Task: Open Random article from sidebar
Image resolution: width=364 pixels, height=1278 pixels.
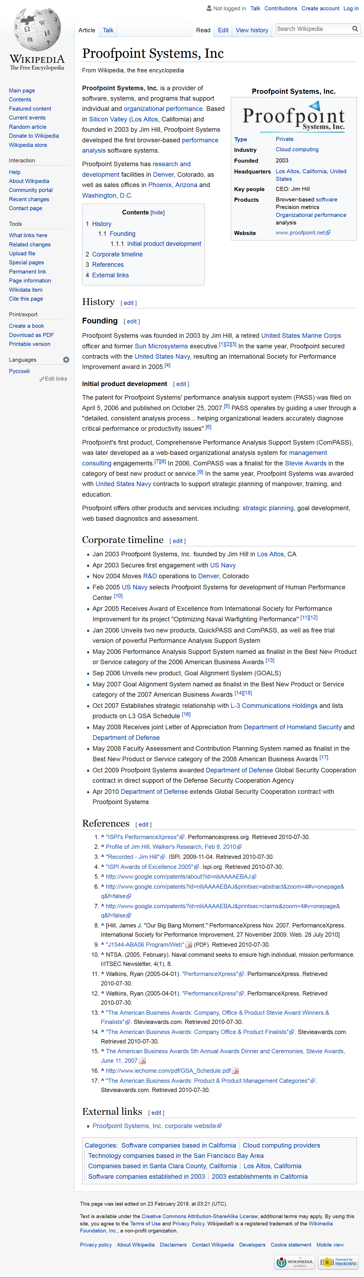Action: [x=28, y=127]
